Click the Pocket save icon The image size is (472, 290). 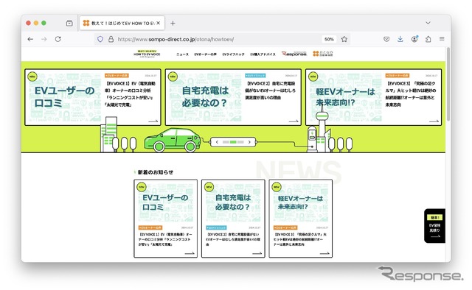[386, 39]
